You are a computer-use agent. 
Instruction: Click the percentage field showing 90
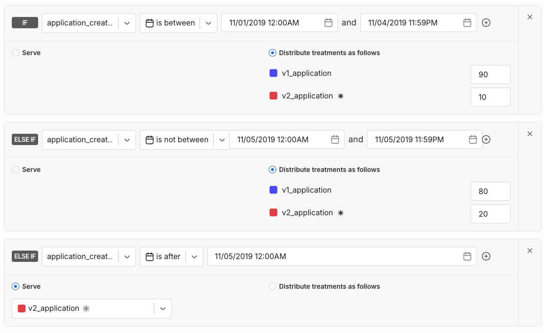pyautogui.click(x=490, y=74)
